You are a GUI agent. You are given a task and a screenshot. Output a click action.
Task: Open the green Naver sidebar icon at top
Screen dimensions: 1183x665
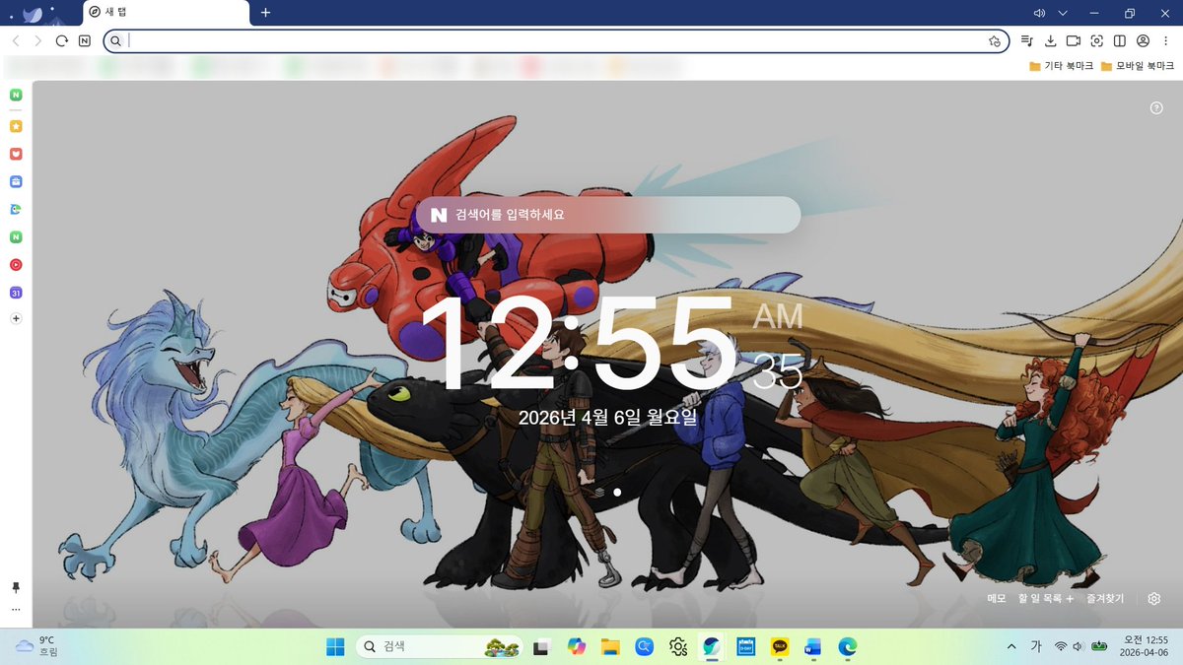16,95
